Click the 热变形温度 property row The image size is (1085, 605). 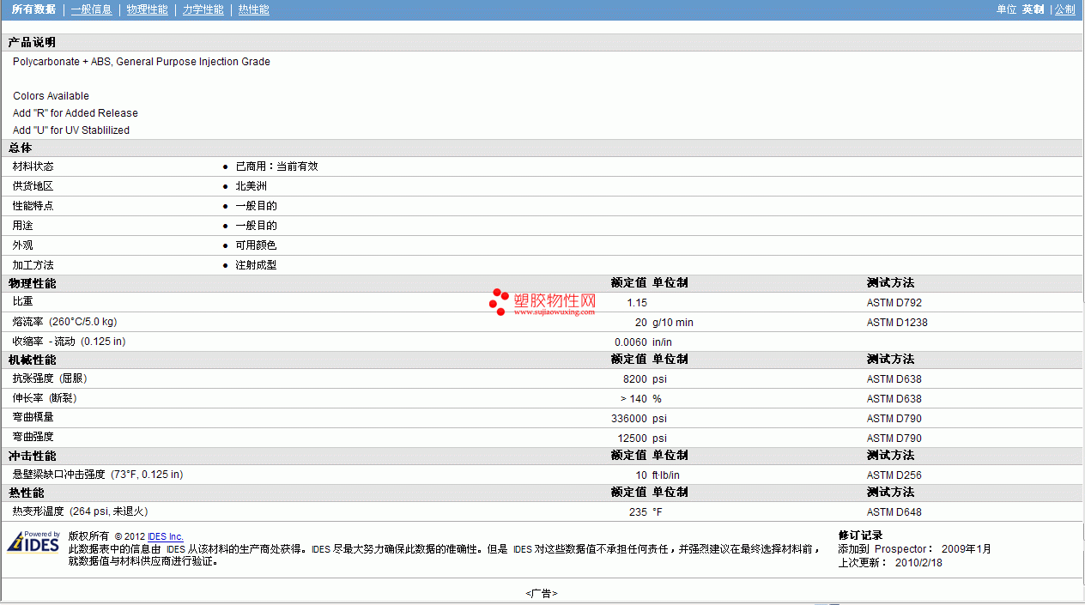pyautogui.click(x=542, y=511)
